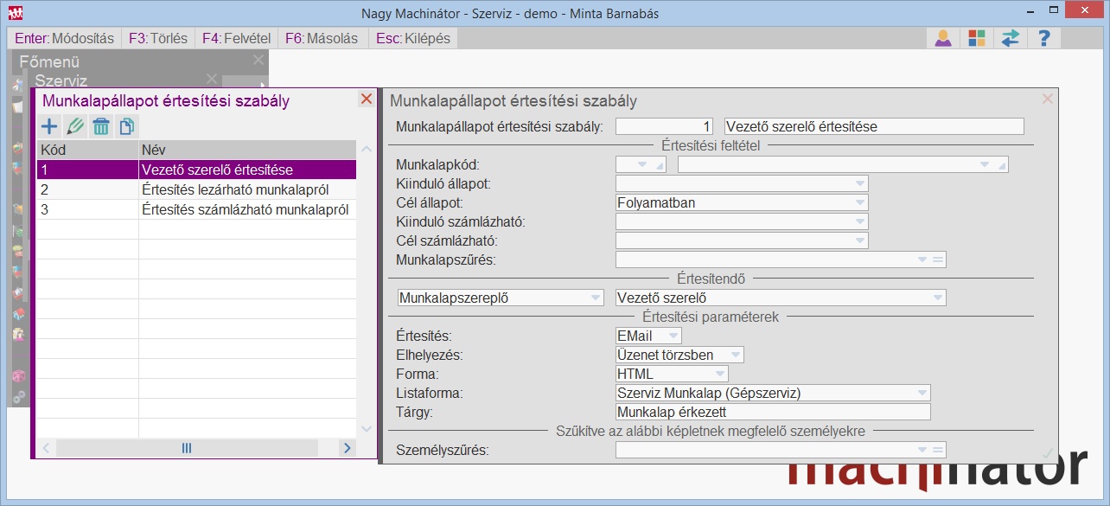The height and width of the screenshot is (506, 1110).
Task: Click the blue plus add-rule icon
Action: pos(49,126)
